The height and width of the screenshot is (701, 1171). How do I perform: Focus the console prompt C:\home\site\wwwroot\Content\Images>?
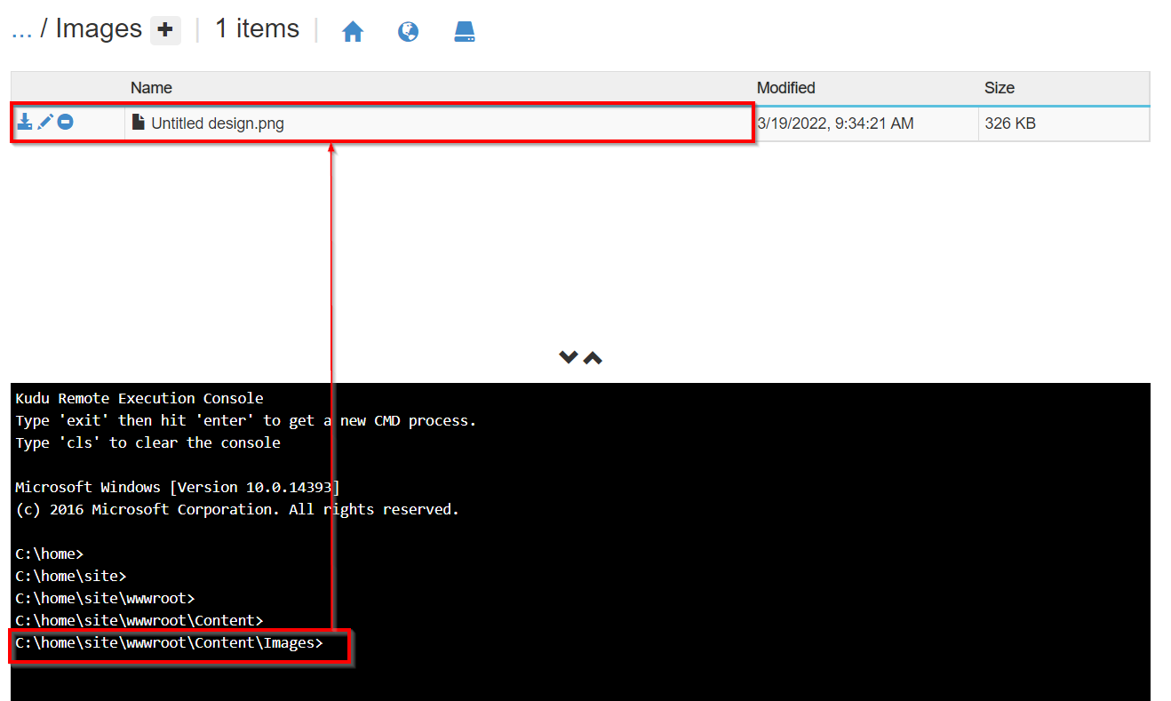point(170,642)
